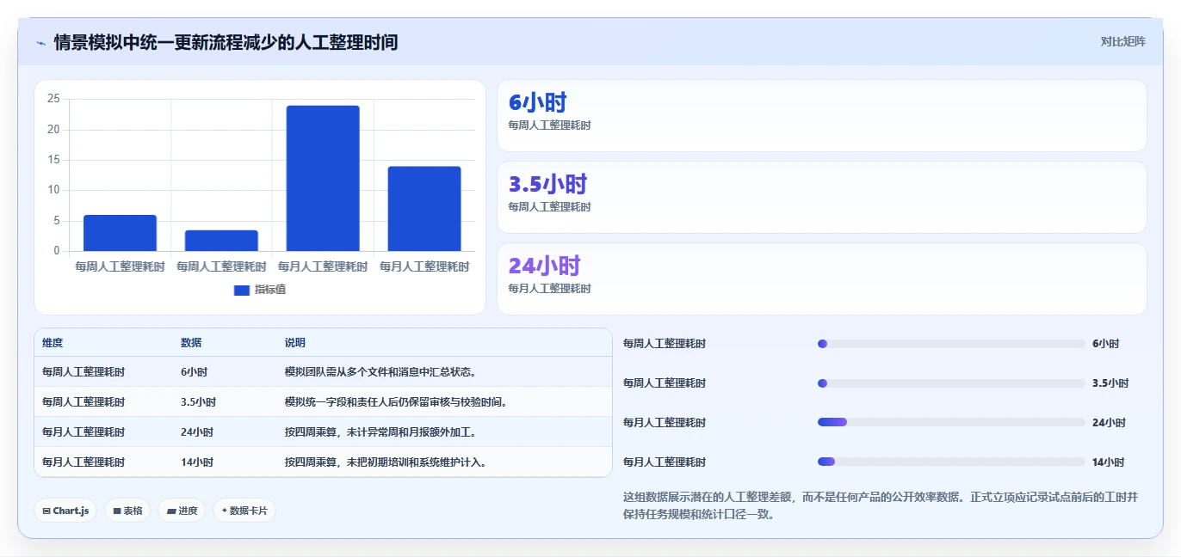This screenshot has width=1181, height=557.
Task: Click the 24小时 value right of its progress bar
Action: click(1109, 423)
